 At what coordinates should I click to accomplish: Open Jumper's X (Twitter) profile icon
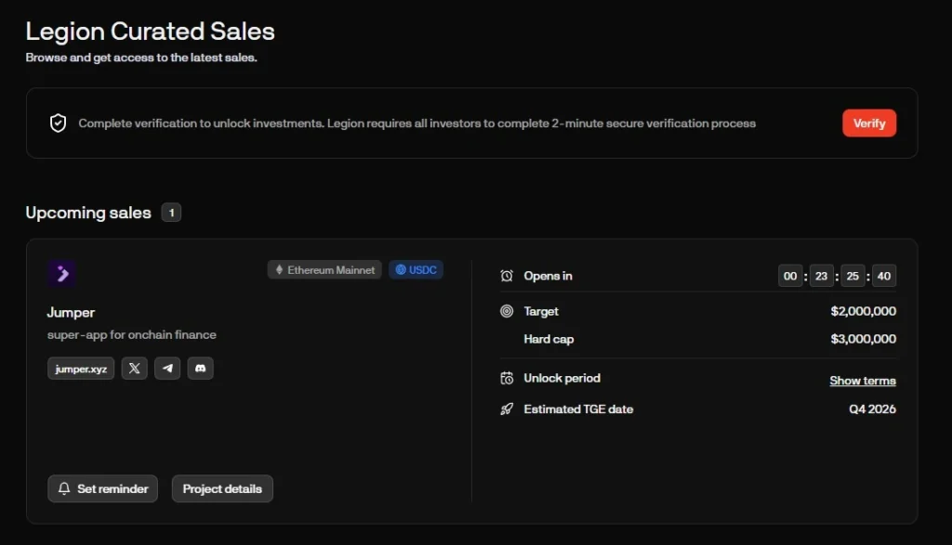click(x=134, y=368)
